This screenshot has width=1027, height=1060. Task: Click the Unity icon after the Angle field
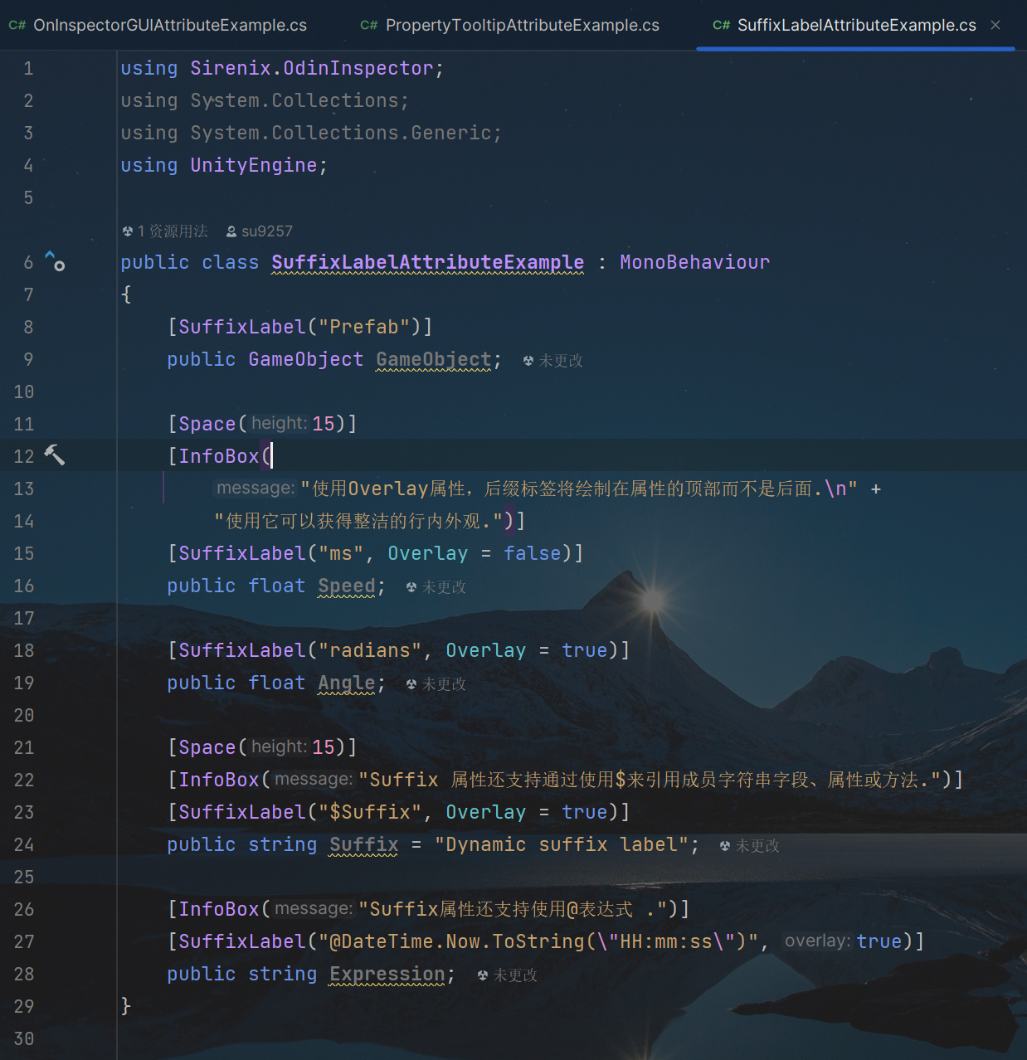[411, 684]
